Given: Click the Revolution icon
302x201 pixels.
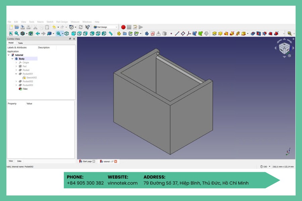Looking at the screenshot, I should point(220,33).
